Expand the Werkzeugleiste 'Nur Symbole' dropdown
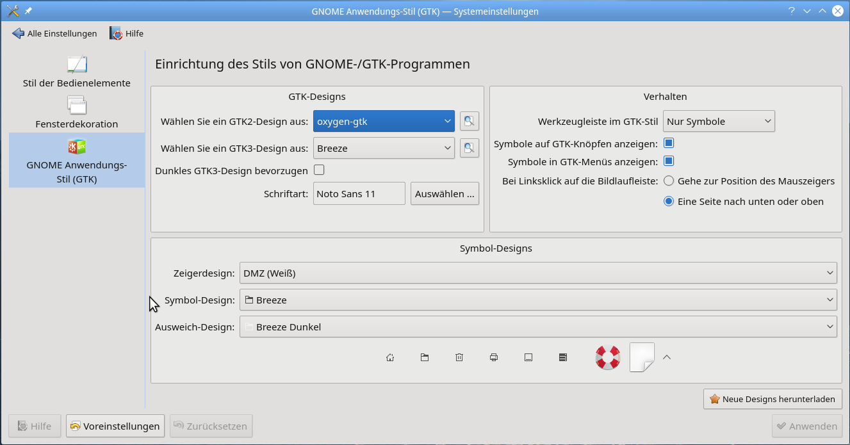Screen dimensions: 850x445 click(718, 121)
